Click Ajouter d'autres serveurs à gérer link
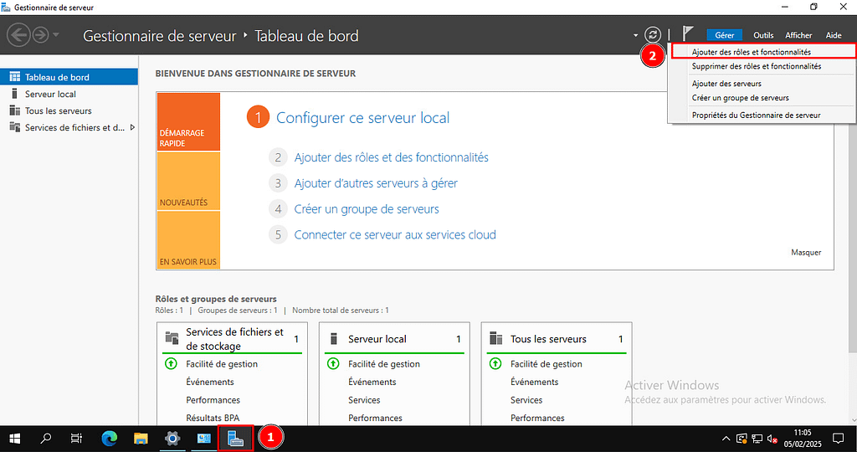The image size is (857, 452). [x=376, y=183]
